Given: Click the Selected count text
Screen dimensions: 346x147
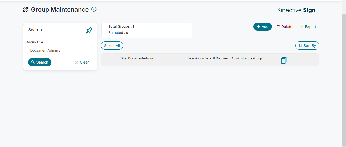Looking at the screenshot, I should [x=118, y=33].
